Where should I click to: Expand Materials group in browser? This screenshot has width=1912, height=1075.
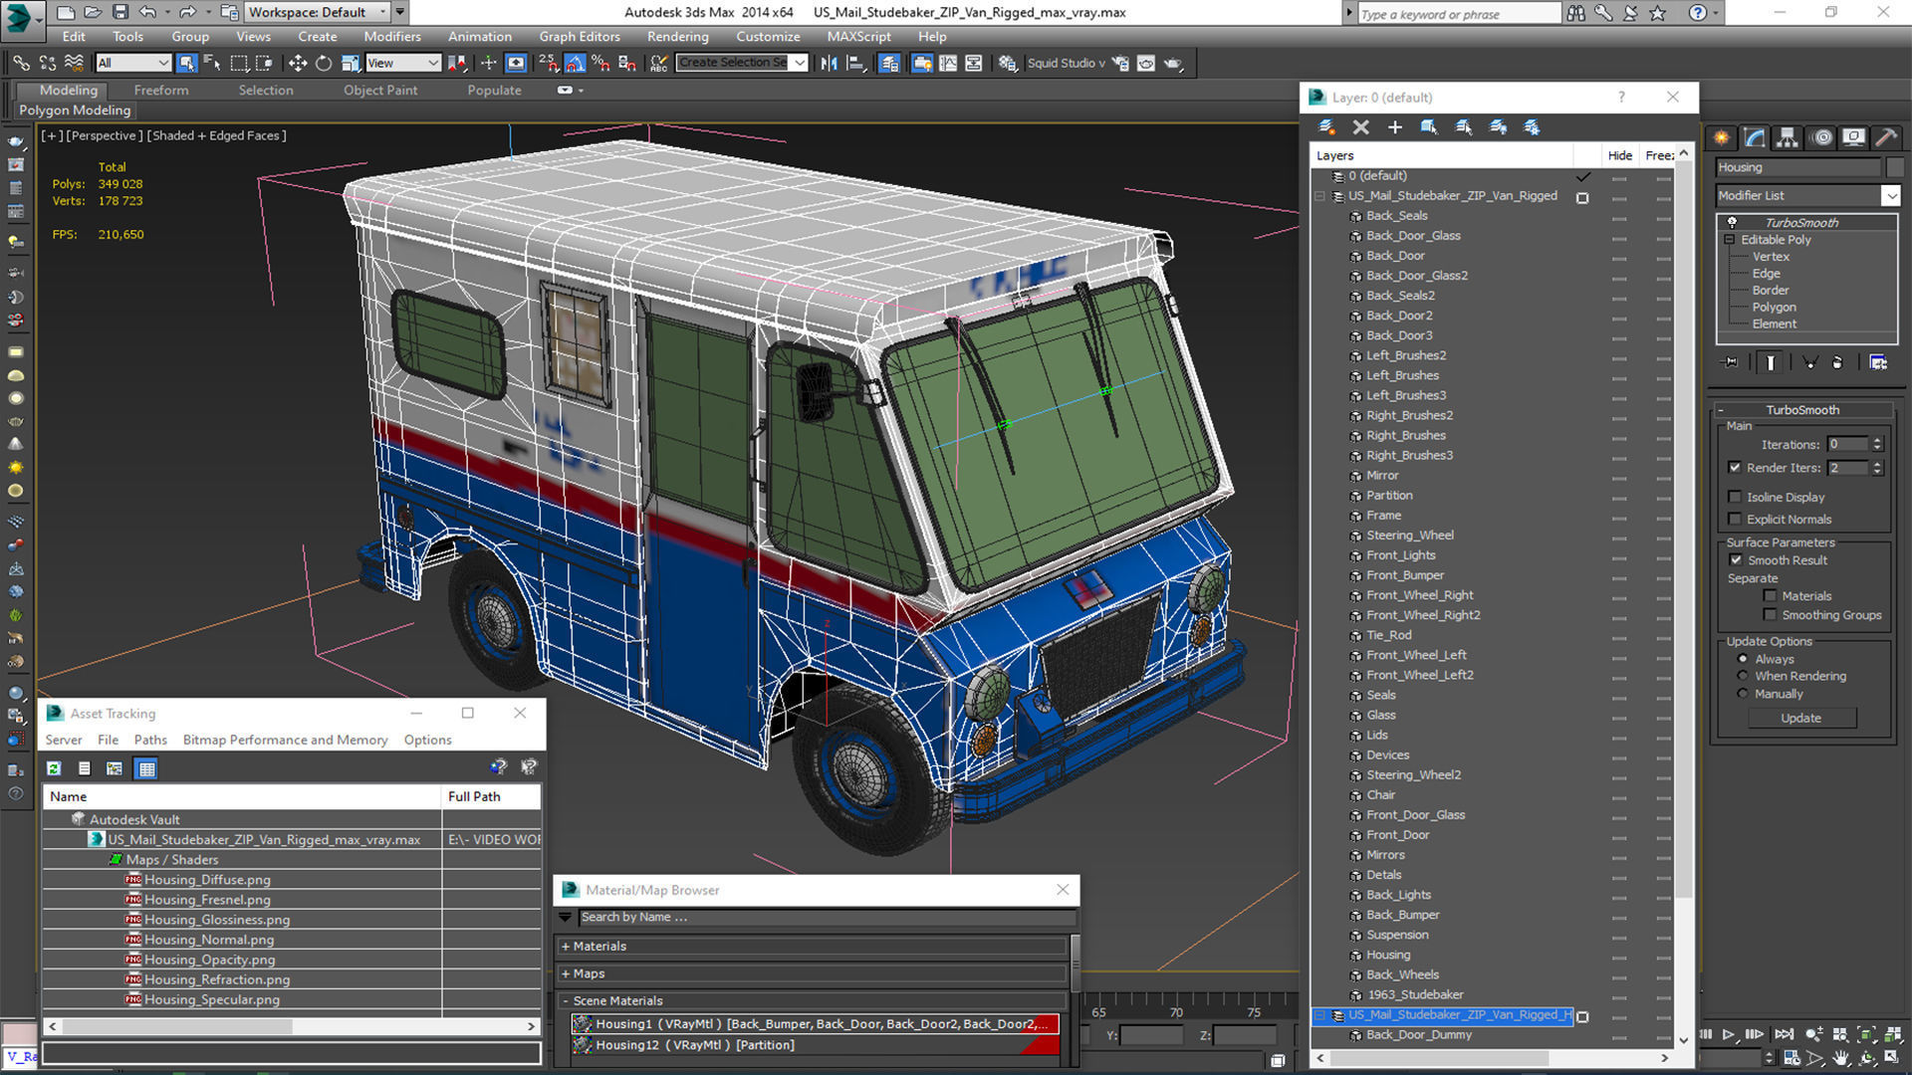pyautogui.click(x=566, y=947)
